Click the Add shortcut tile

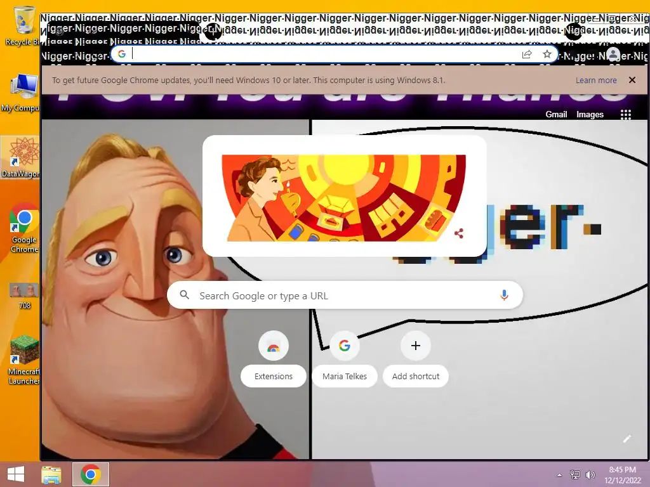coord(415,359)
